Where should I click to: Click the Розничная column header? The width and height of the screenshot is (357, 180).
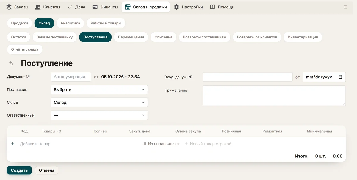point(231,131)
